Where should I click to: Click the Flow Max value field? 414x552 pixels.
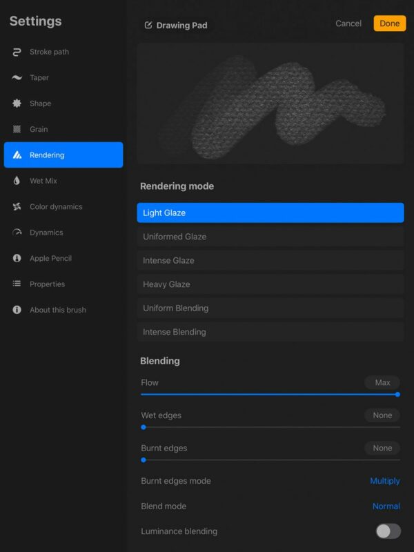coord(382,383)
